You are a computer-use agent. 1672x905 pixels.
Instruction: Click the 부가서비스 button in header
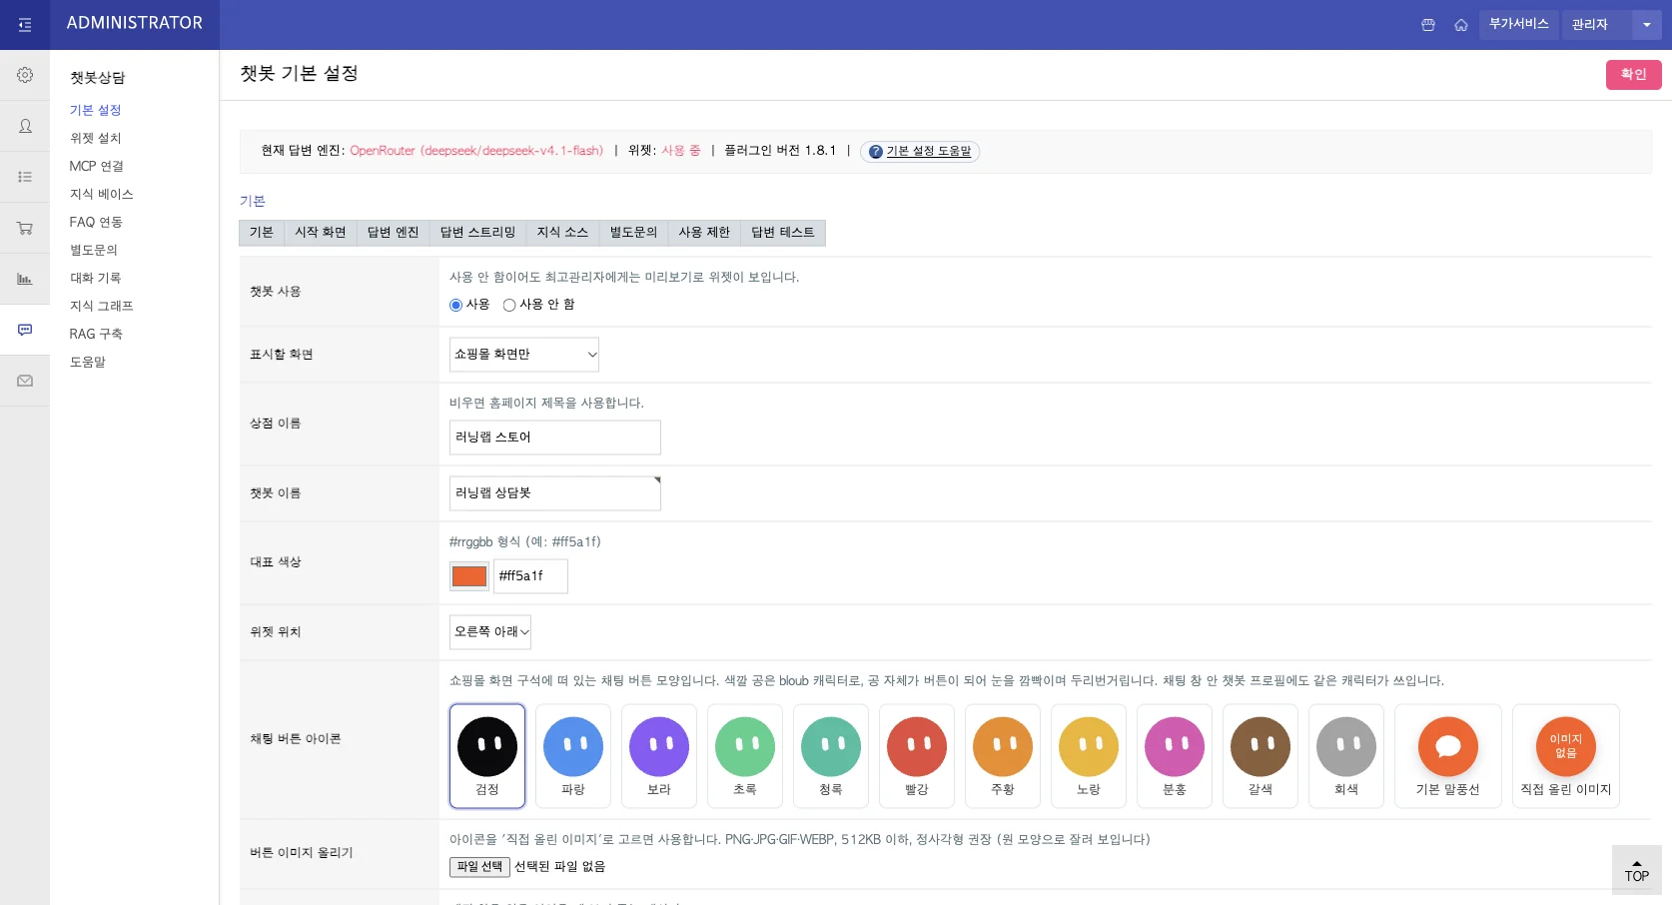[x=1519, y=25]
